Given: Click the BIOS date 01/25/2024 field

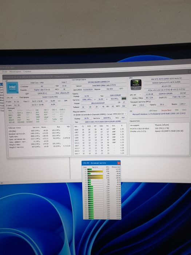Looking at the screenshot, I should [88, 90].
